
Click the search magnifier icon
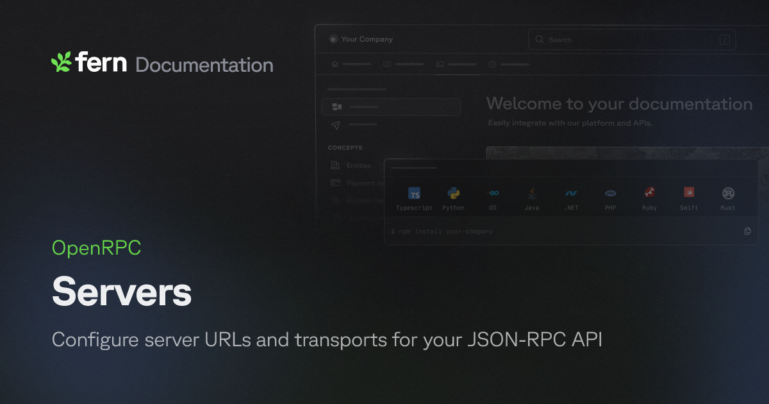pos(540,39)
